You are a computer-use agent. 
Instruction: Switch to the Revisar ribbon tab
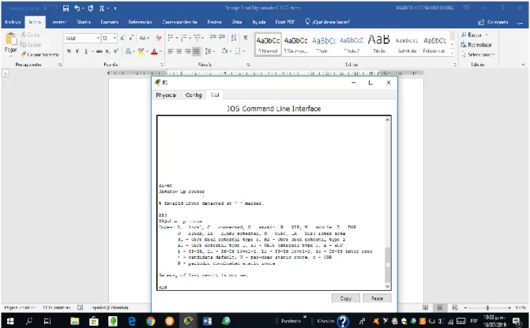point(214,22)
